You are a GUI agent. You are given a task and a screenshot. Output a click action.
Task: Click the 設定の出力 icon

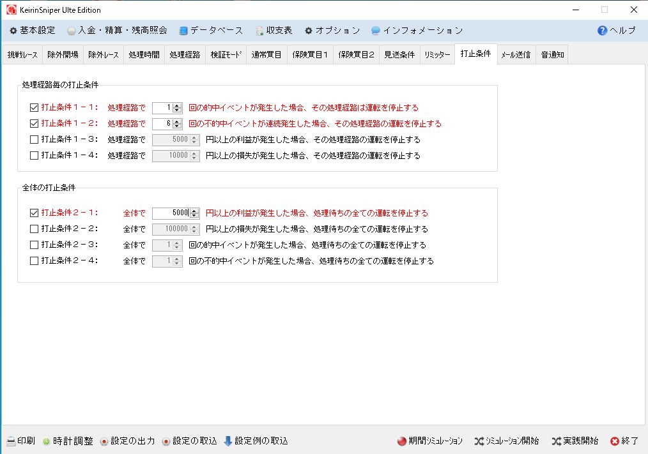[104, 441]
